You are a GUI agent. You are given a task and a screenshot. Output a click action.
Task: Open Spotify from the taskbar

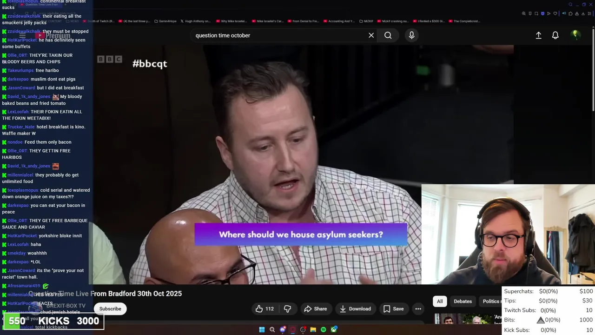tap(324, 330)
